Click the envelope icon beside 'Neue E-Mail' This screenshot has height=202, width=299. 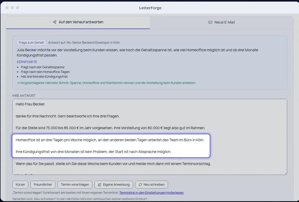coord(210,22)
